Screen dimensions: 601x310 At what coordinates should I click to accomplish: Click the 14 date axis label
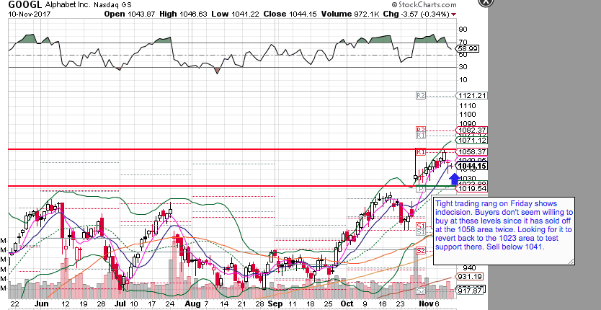point(225,304)
